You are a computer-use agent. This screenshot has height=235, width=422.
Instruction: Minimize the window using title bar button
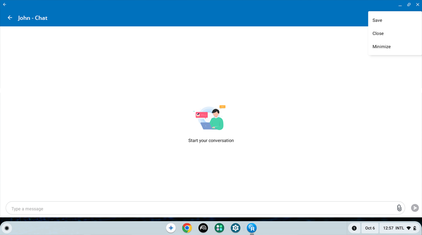[x=400, y=5]
